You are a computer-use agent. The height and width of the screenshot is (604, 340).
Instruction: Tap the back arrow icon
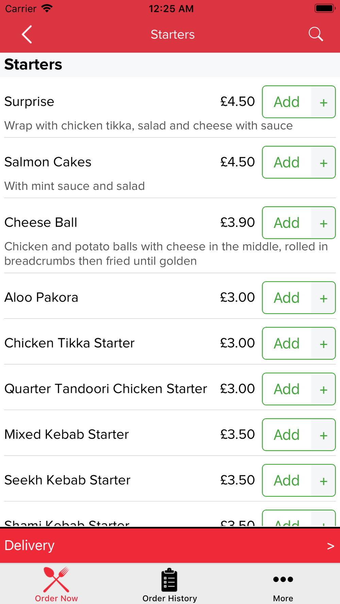coord(27,34)
